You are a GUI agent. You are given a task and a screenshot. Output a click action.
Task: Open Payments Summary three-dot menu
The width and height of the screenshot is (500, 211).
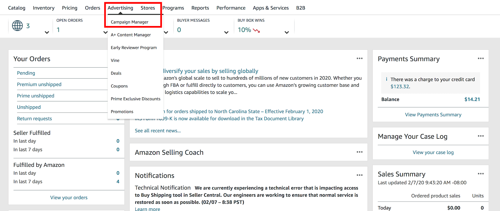tap(481, 58)
